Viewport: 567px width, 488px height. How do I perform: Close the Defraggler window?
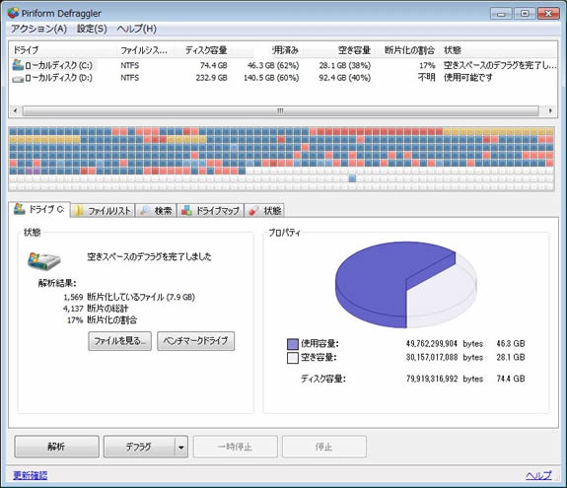pyautogui.click(x=548, y=14)
